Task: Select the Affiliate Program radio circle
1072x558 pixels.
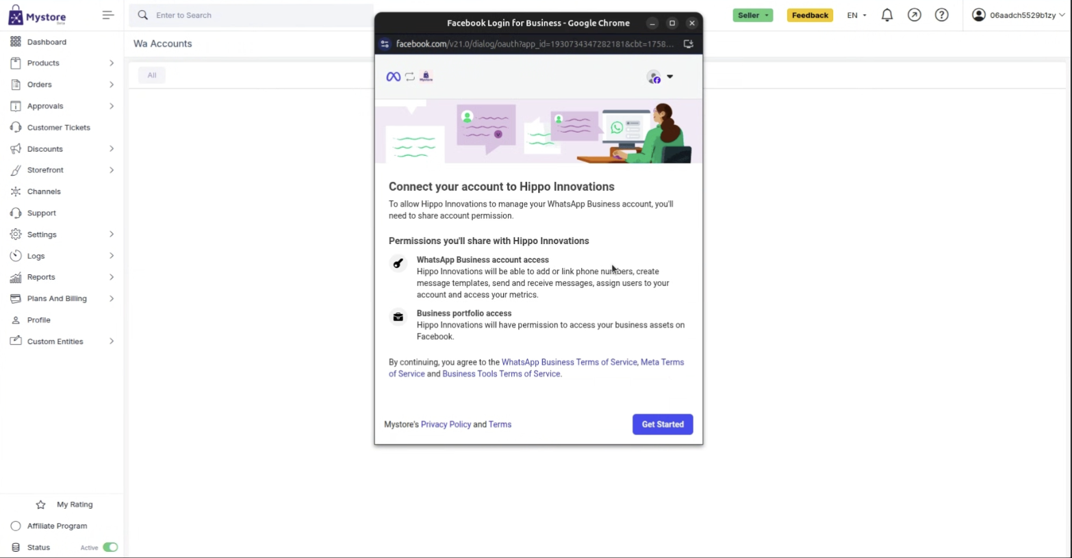Action: pyautogui.click(x=16, y=526)
